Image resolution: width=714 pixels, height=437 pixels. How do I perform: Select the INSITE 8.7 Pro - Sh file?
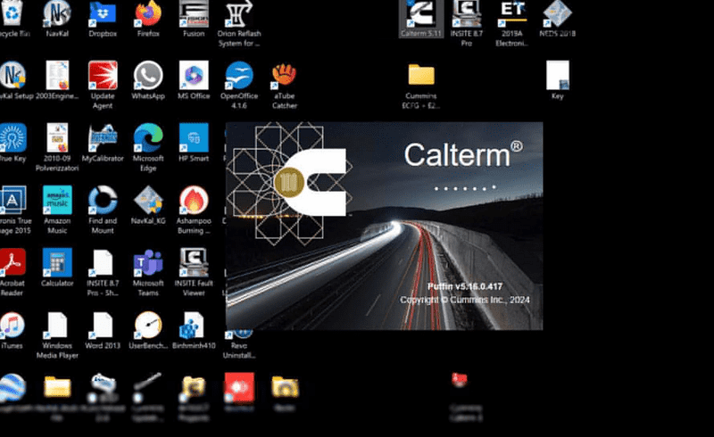(x=103, y=272)
